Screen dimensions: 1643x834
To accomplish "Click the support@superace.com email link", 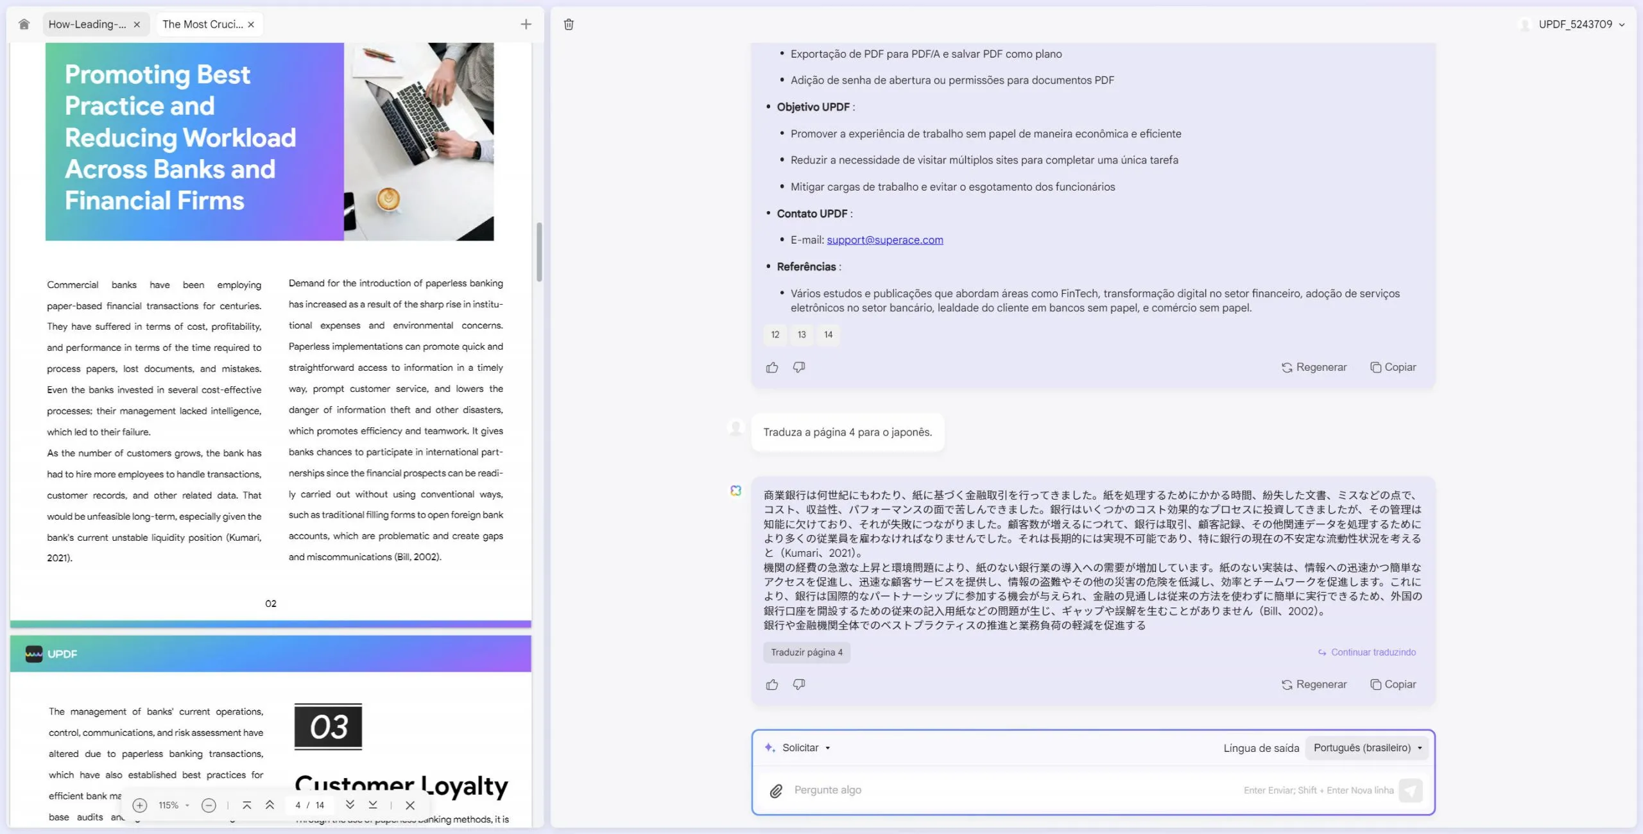I will (884, 239).
